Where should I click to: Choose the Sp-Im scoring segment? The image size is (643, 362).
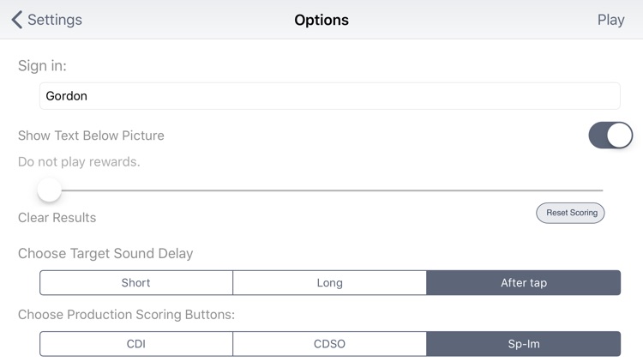point(523,343)
